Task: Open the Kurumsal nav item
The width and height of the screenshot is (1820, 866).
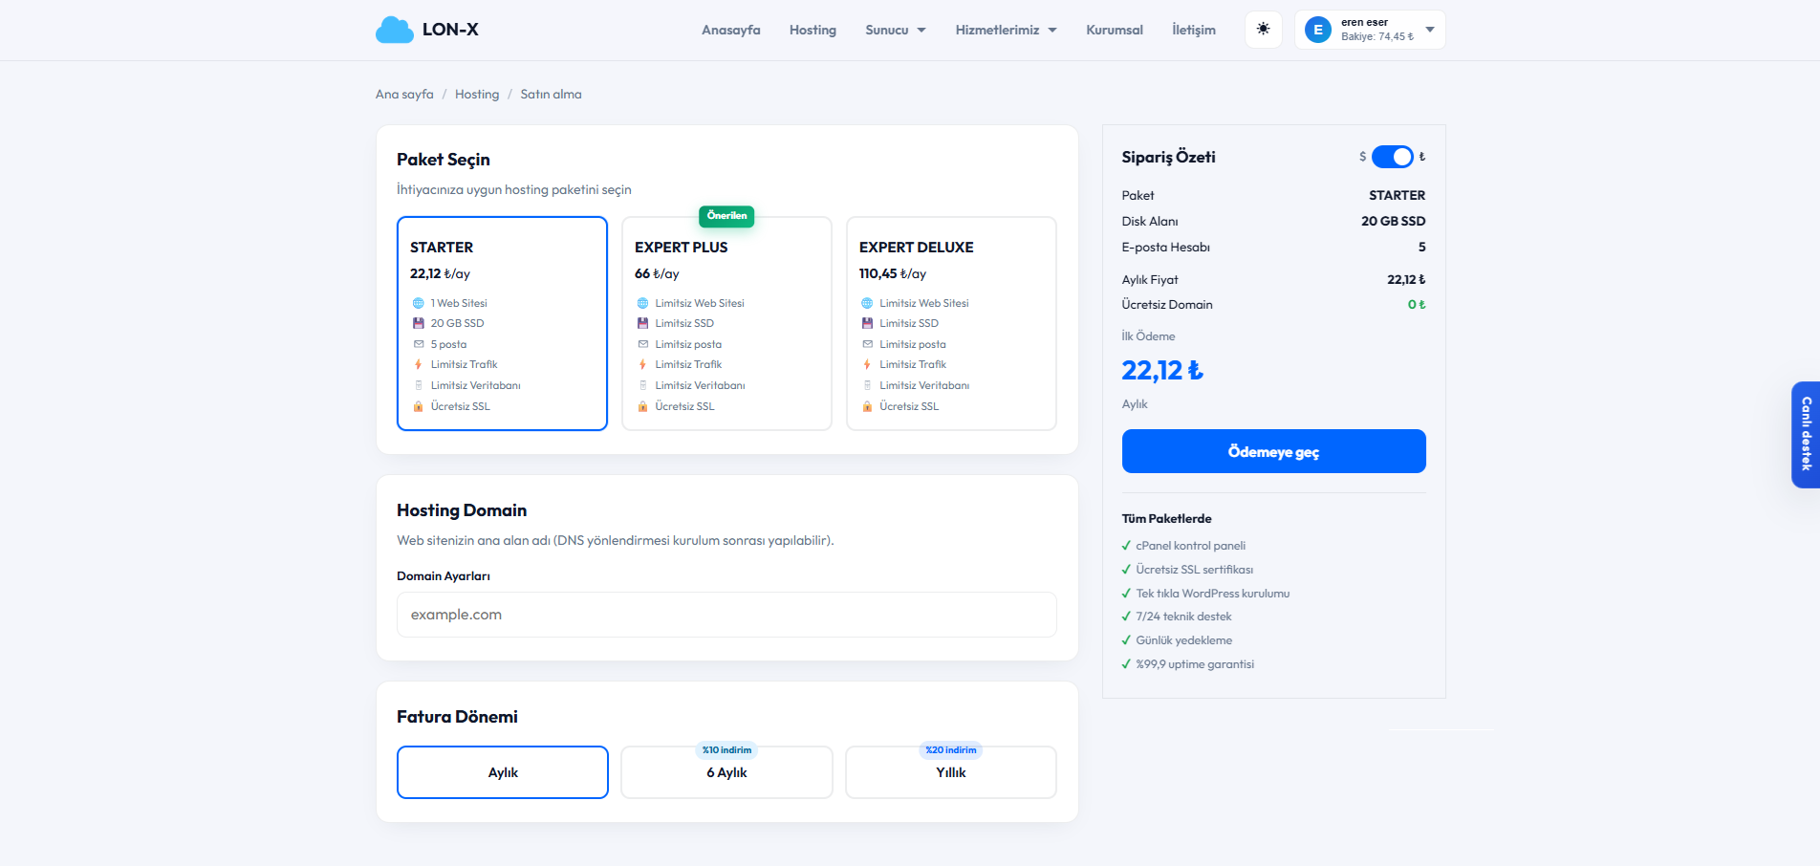Action: [1115, 30]
